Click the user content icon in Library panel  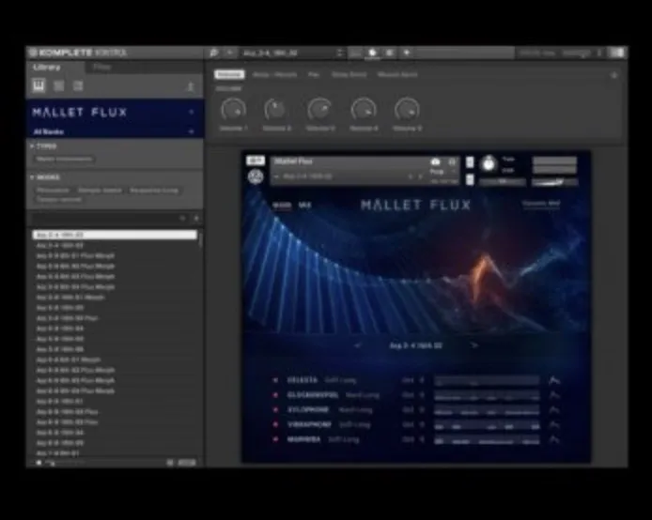click(191, 86)
